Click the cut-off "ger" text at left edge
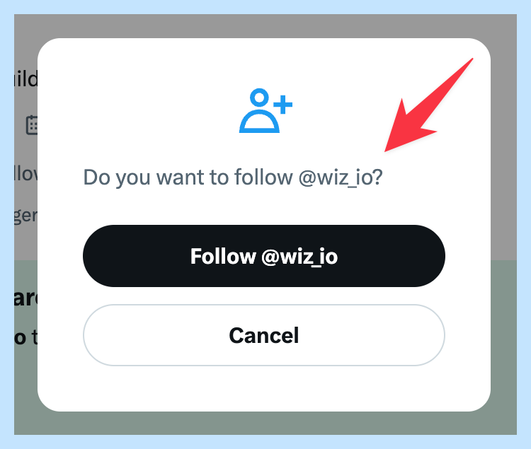 pos(25,215)
